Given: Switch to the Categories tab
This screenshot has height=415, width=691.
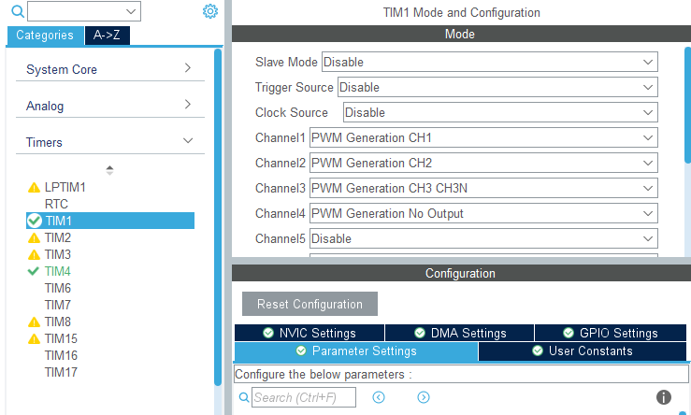Looking at the screenshot, I should tap(45, 36).
